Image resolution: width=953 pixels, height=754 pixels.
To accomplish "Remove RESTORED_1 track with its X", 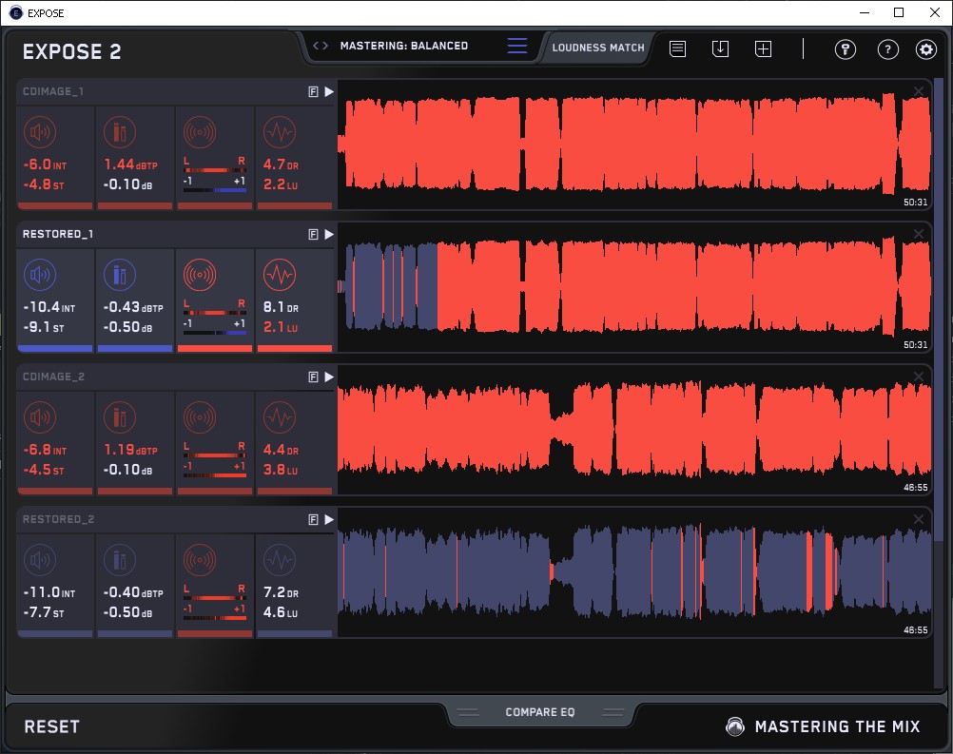I will pos(919,234).
